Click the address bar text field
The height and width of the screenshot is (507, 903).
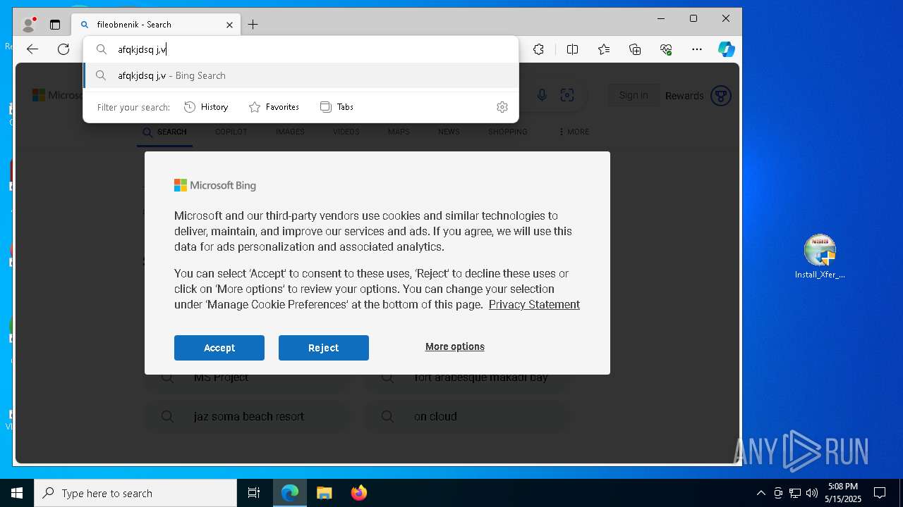click(301, 49)
